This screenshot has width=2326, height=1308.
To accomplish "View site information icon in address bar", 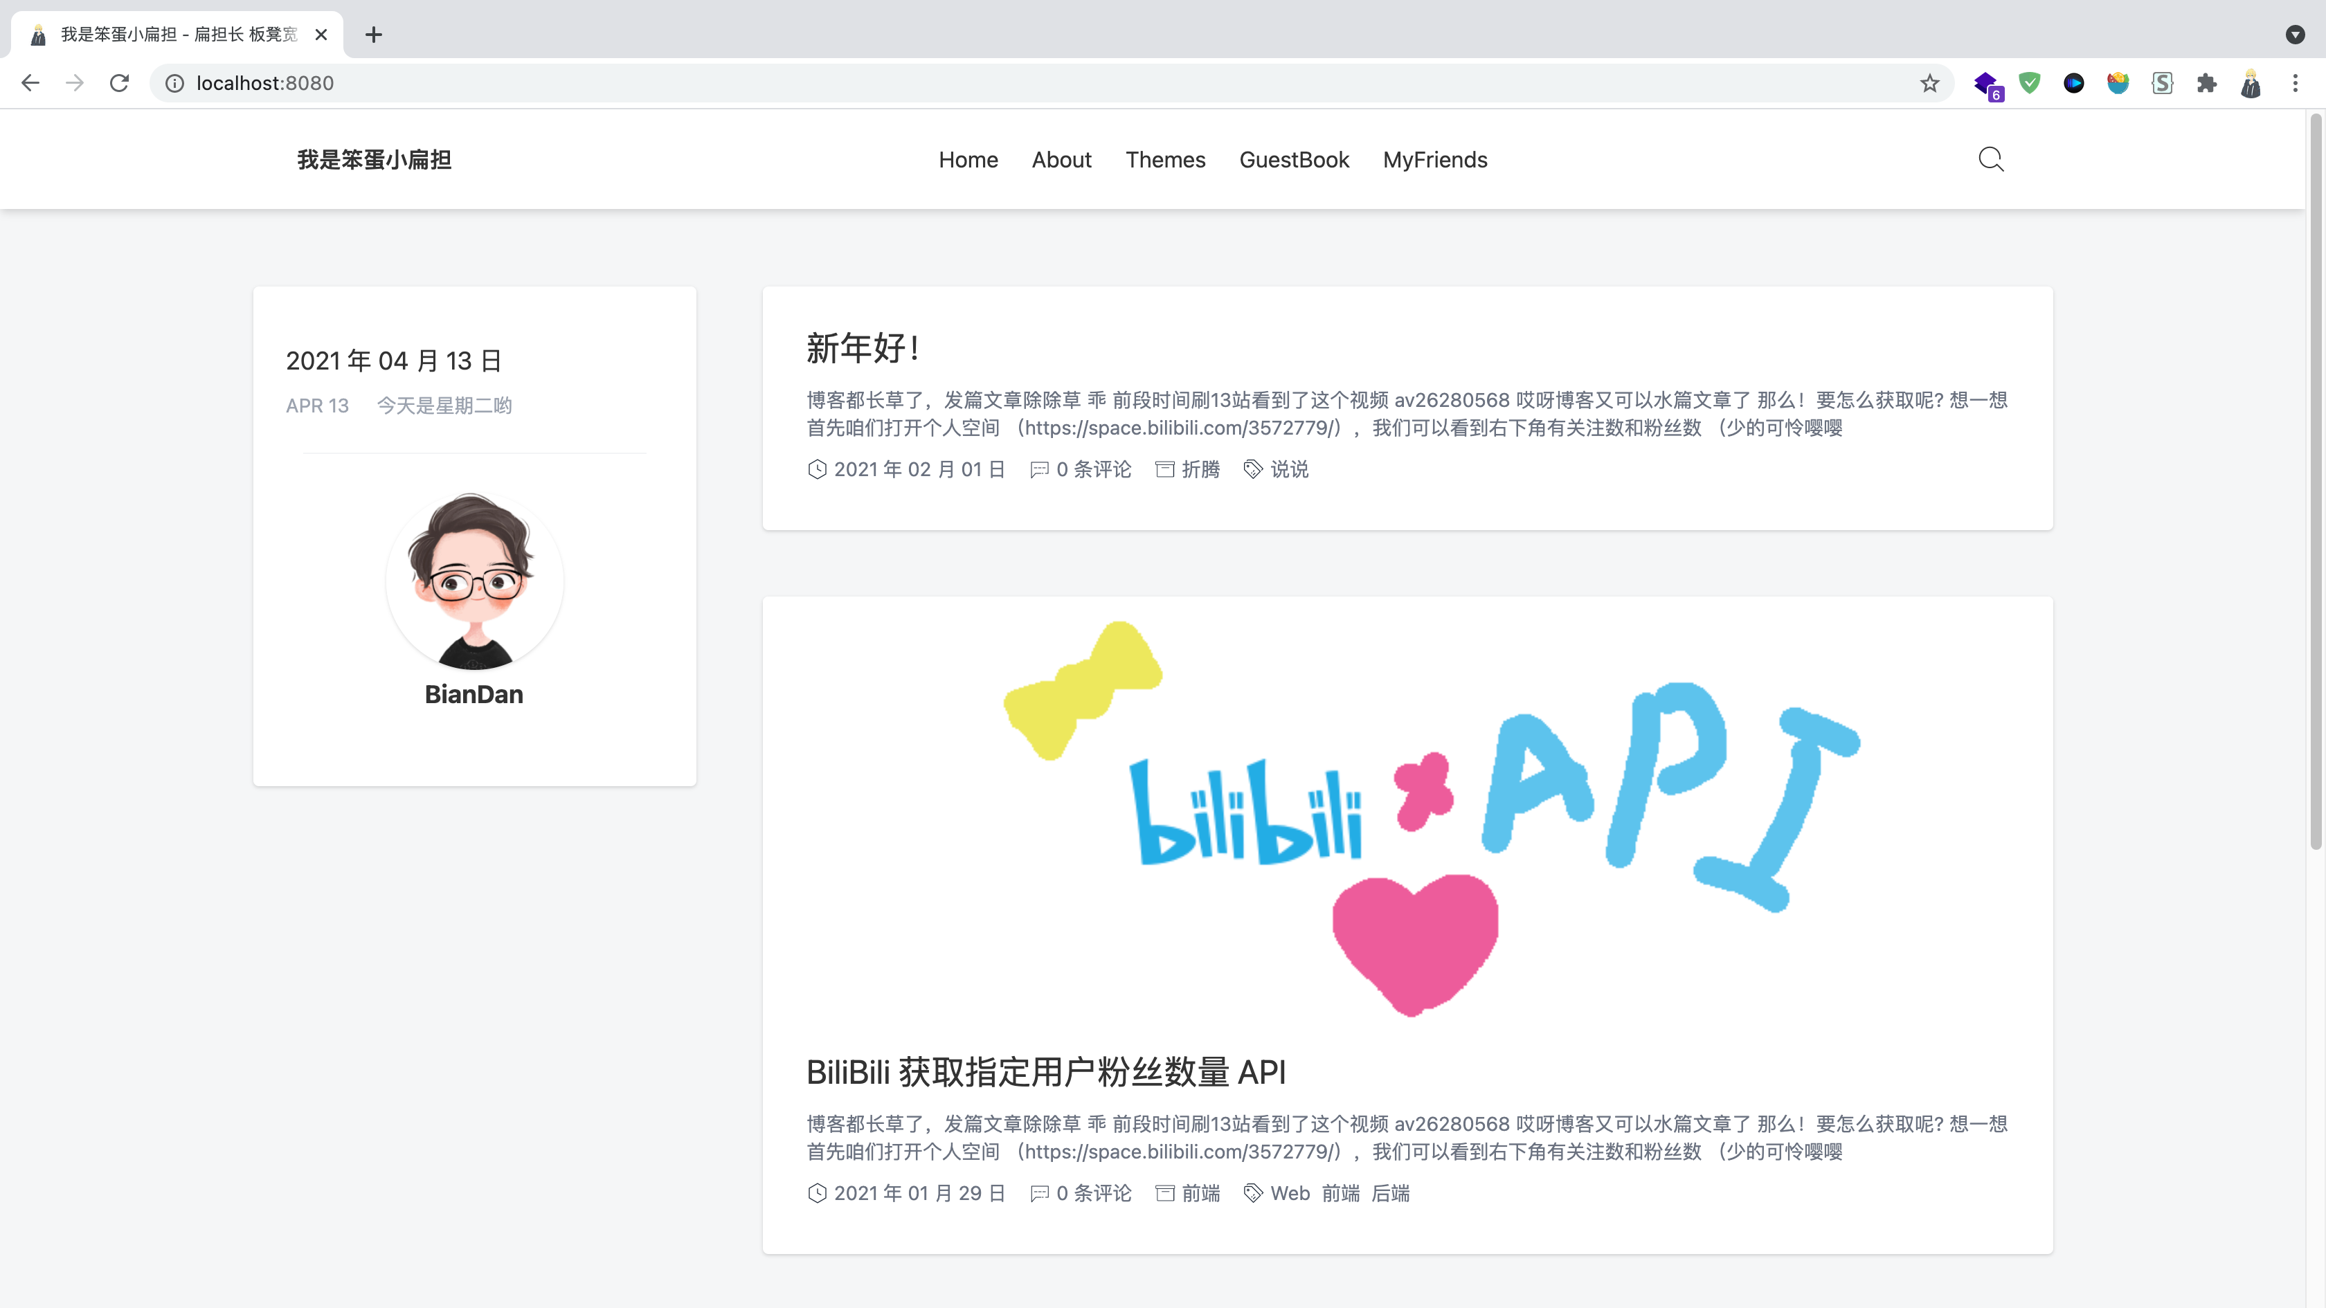I will 174,83.
